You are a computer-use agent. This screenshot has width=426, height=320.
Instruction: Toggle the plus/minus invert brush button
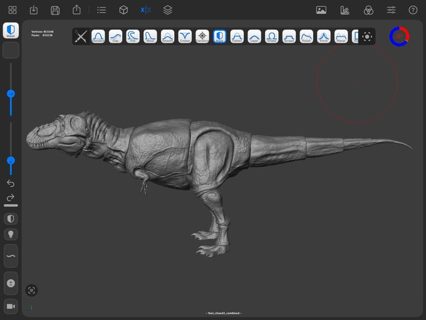(x=11, y=283)
